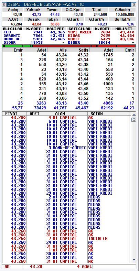139x271 pixels.
Task: Click the Dusuk header cell
Action: (x=33, y=19)
